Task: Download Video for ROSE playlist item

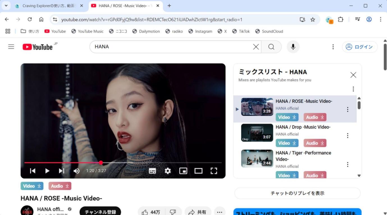Action: pyautogui.click(x=287, y=117)
